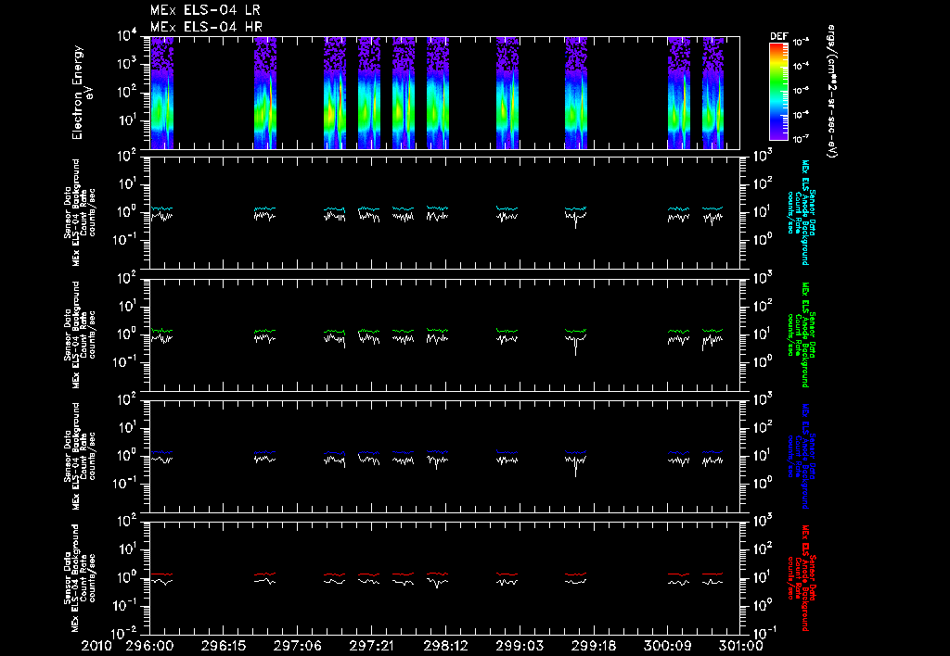
Task: Click the red right-side axis title
Action: point(801,578)
